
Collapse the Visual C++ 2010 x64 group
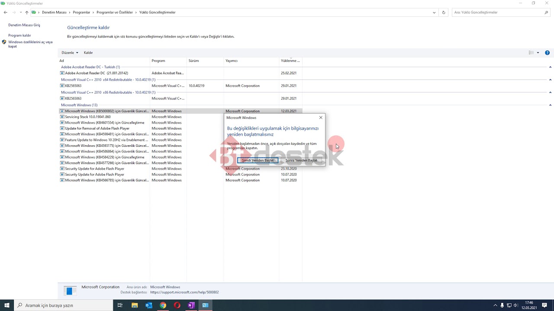(550, 79)
